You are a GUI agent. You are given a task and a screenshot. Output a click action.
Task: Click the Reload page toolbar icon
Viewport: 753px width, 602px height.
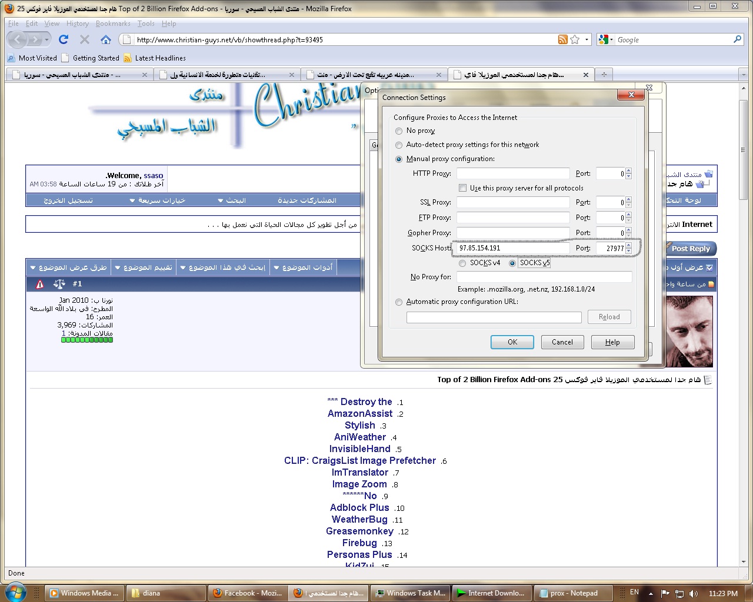tap(64, 39)
